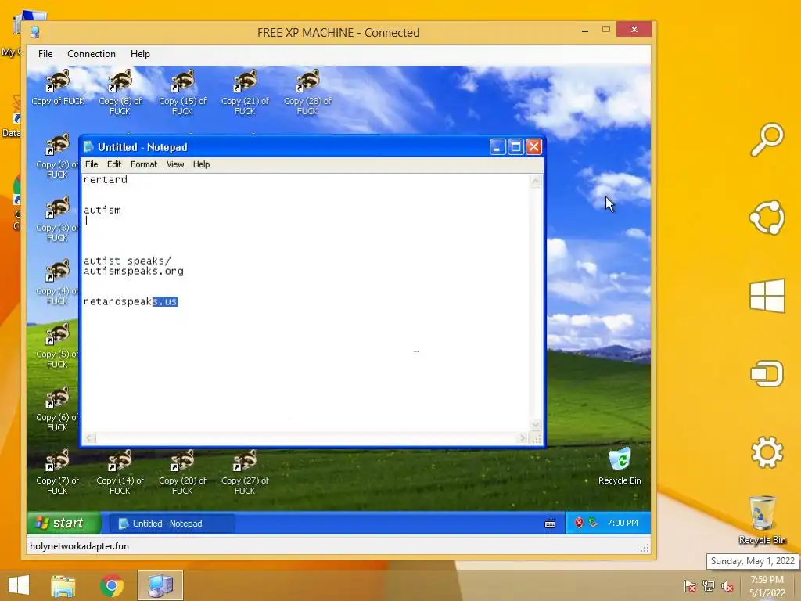Open Notepad Help menu

coord(201,164)
